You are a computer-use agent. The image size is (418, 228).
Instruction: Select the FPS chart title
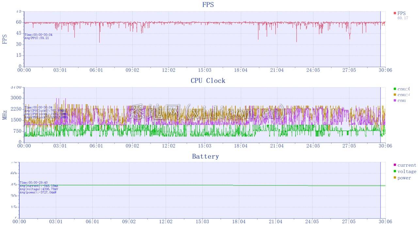(208, 5)
